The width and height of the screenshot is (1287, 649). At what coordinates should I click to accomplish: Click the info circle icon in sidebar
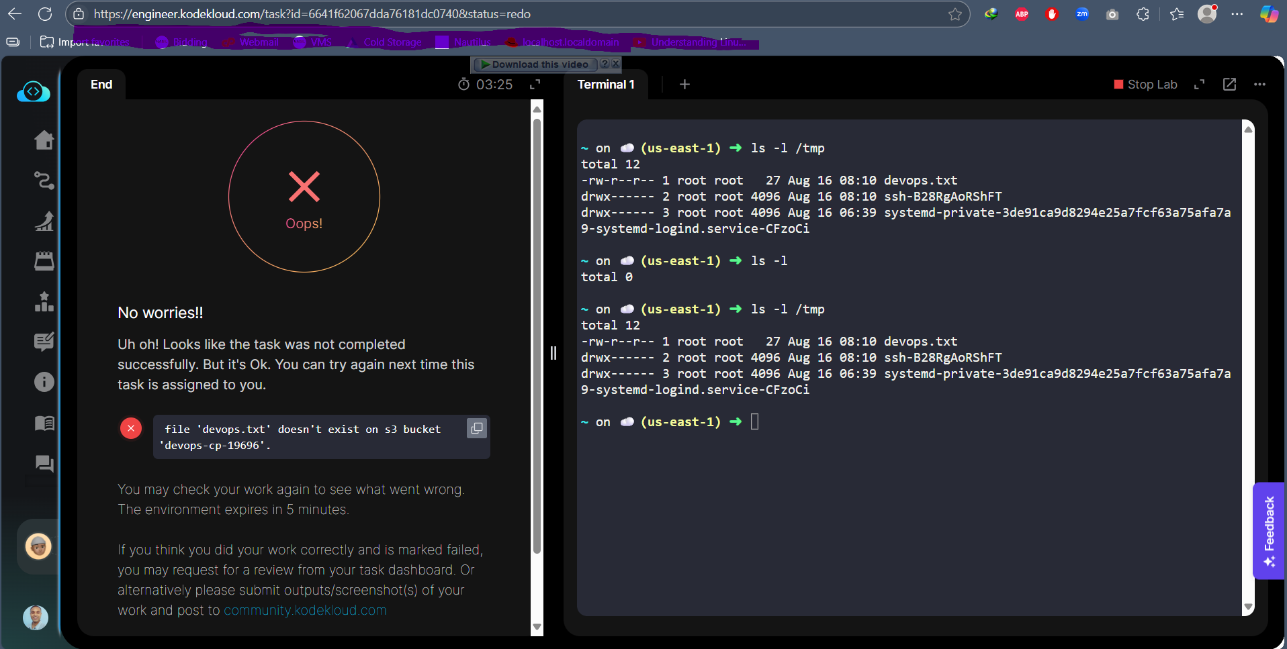pos(44,382)
